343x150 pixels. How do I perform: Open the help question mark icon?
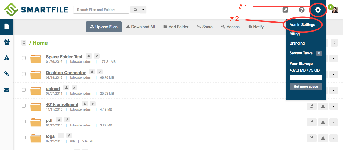click(x=301, y=10)
